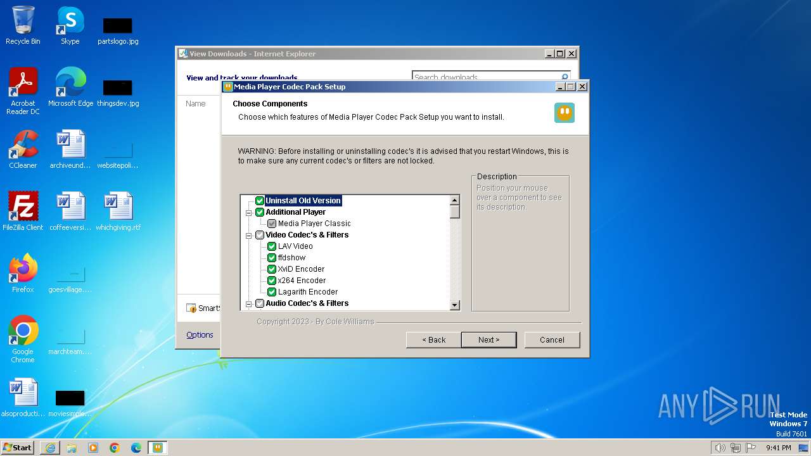Open the Google Chrome desktop shortcut

pos(23,339)
